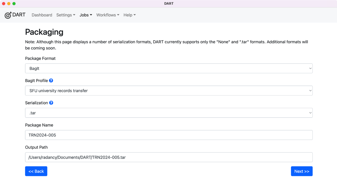Click the Next >> button

[301, 171]
